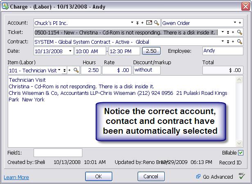Open account card icon next to Account
This screenshot has width=252, height=184.
coord(149,23)
